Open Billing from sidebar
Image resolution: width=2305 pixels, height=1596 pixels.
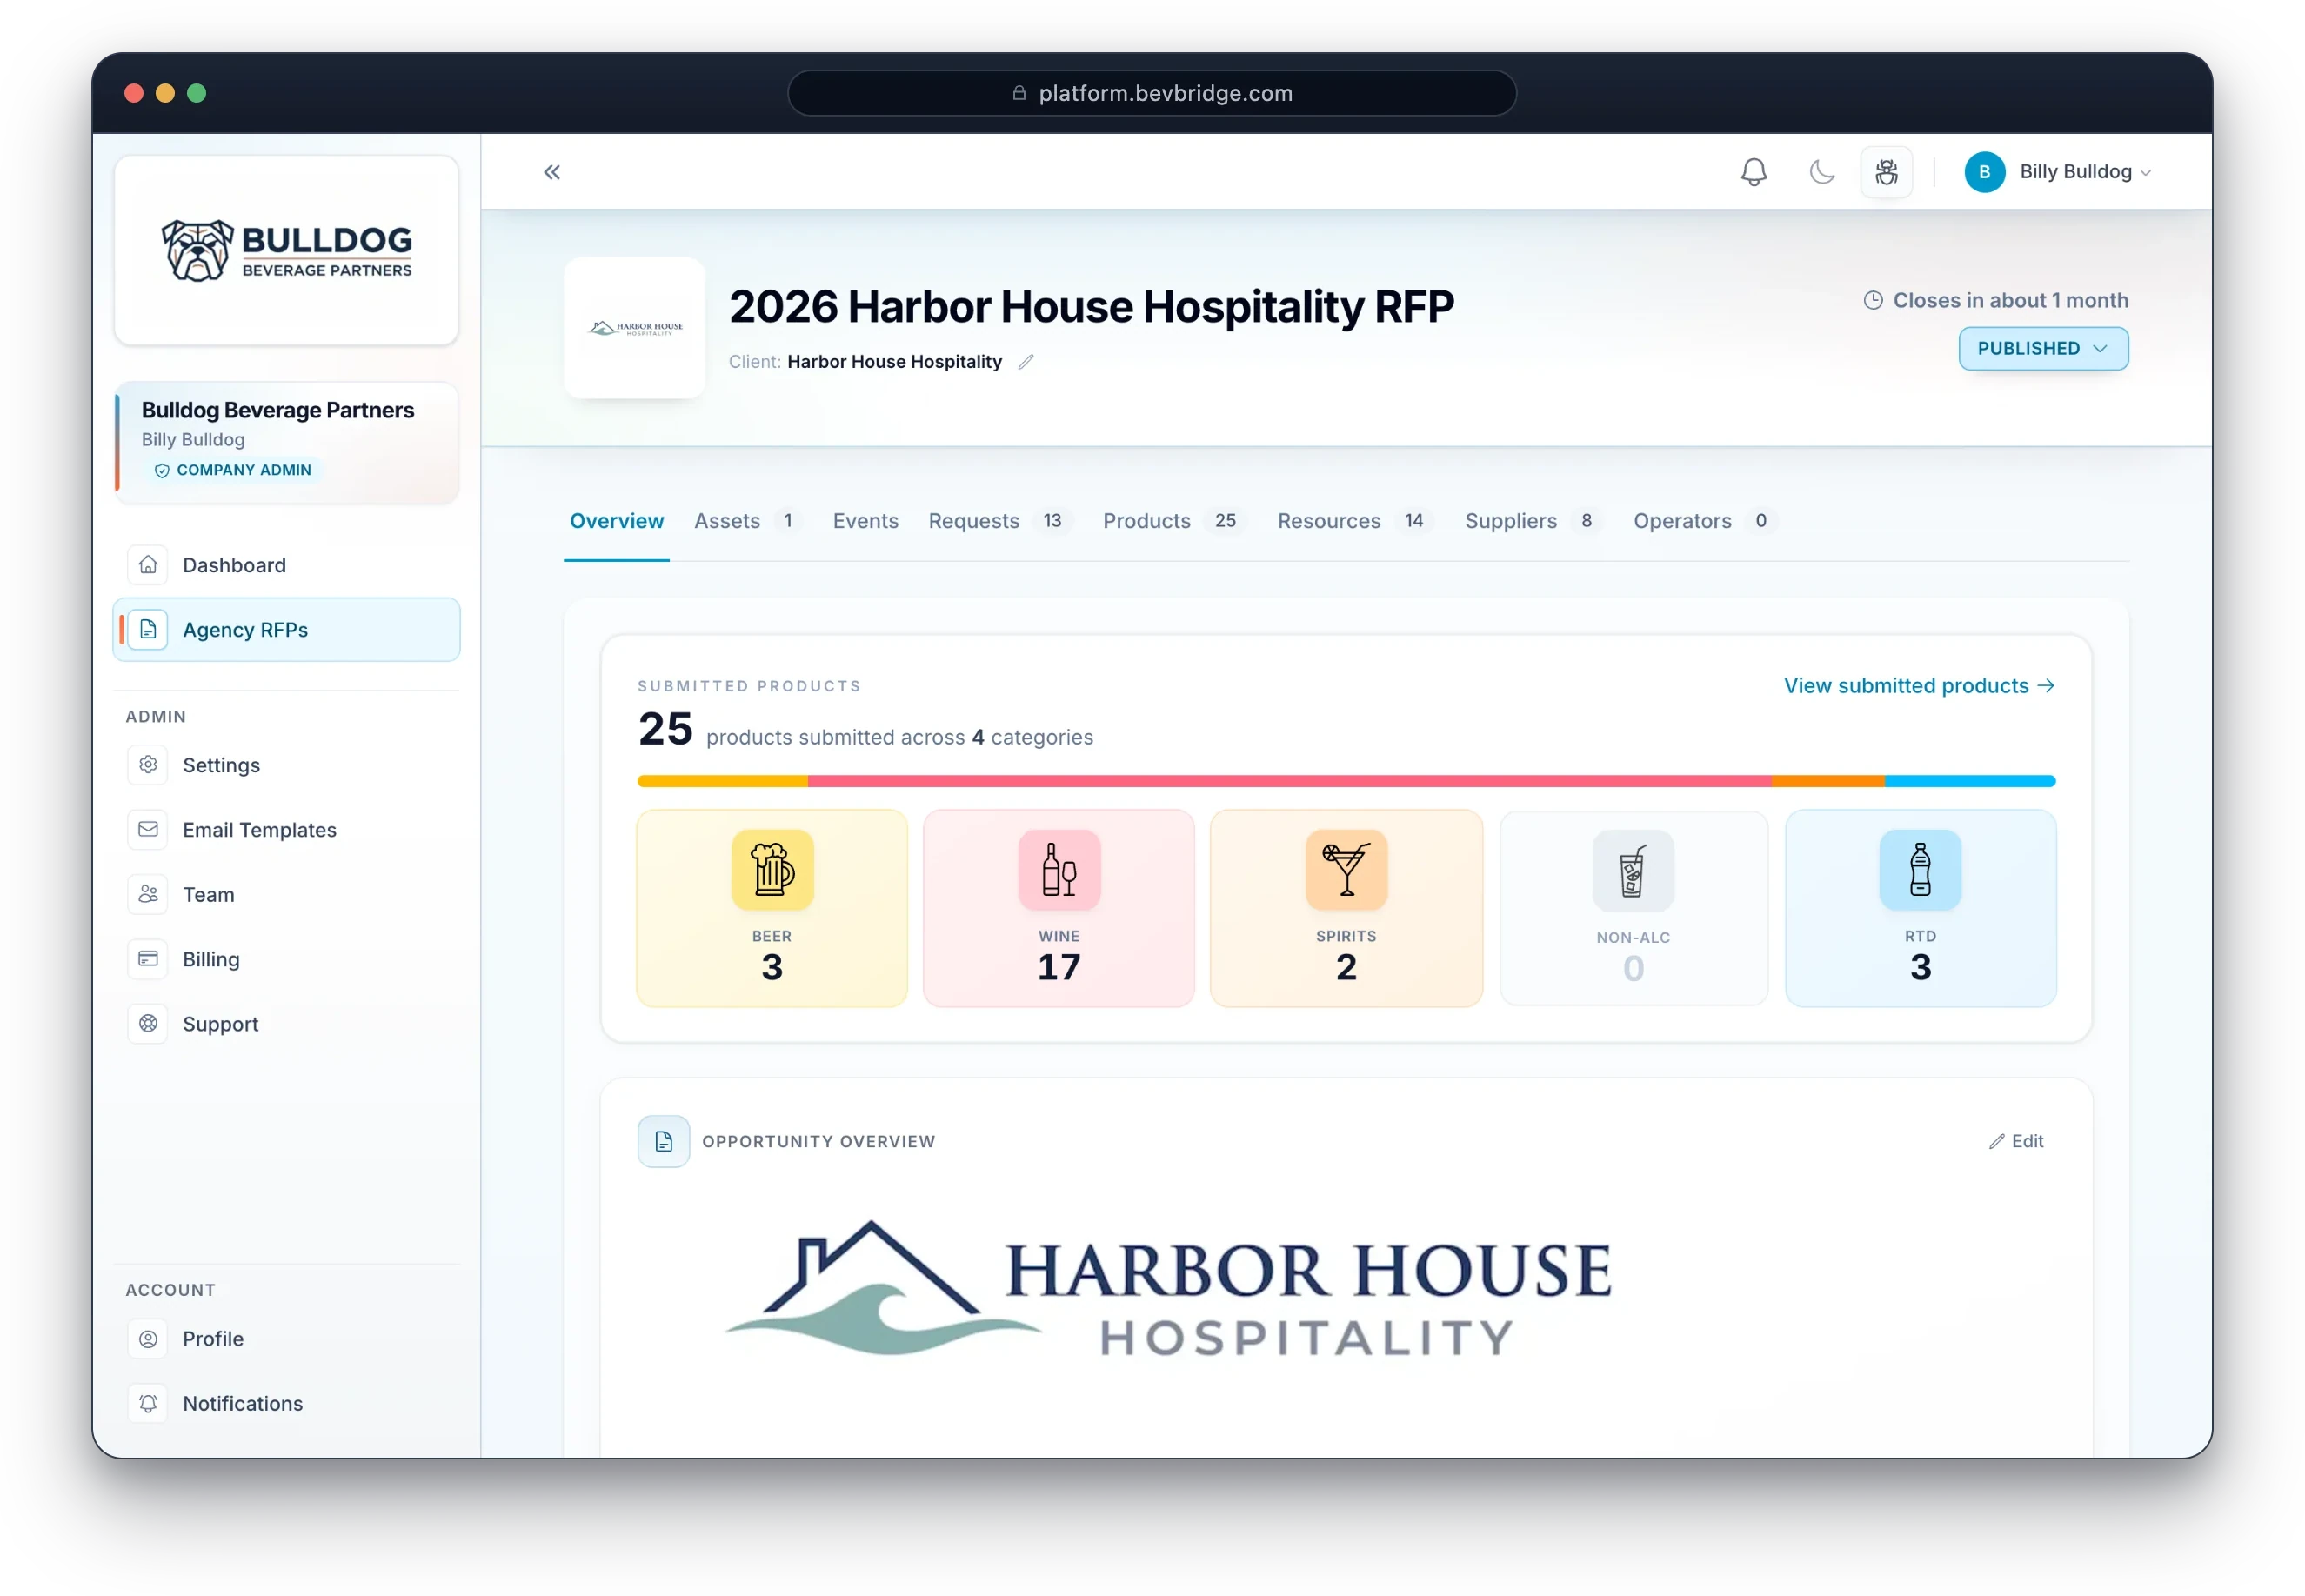click(x=287, y=960)
